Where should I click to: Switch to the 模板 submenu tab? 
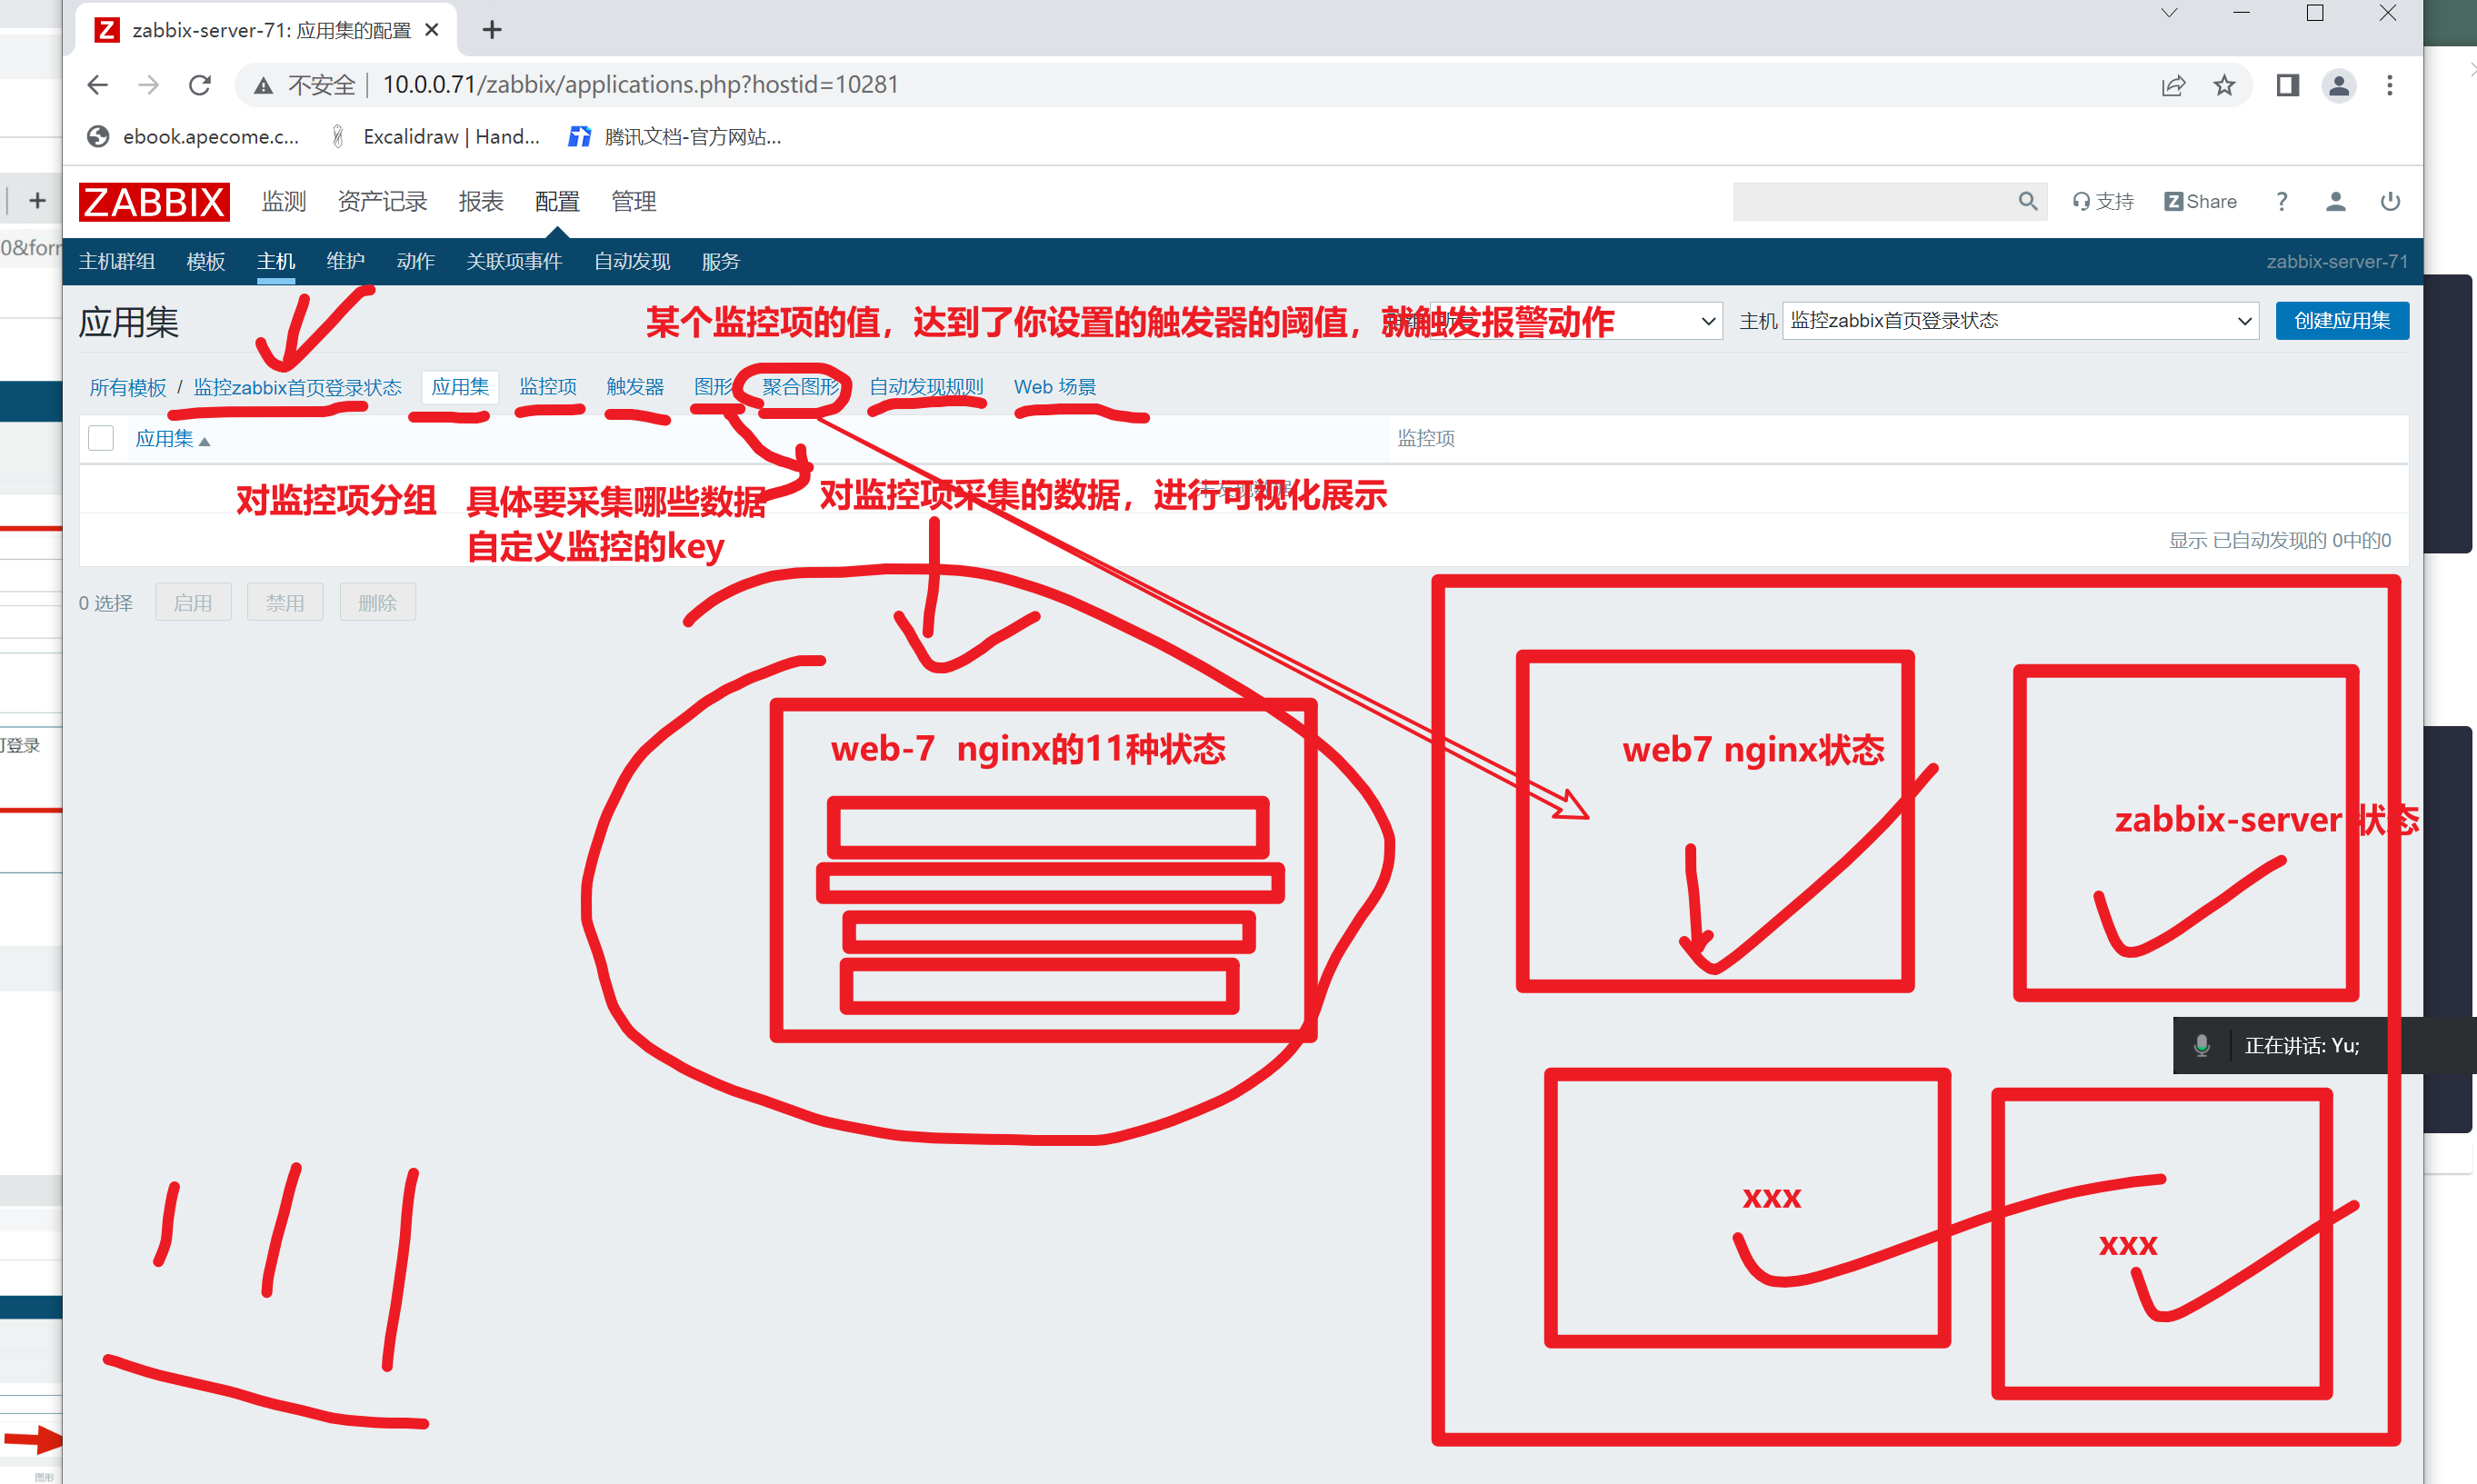(205, 262)
